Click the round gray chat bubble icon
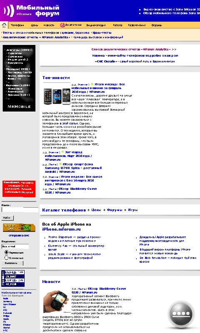 181,314
